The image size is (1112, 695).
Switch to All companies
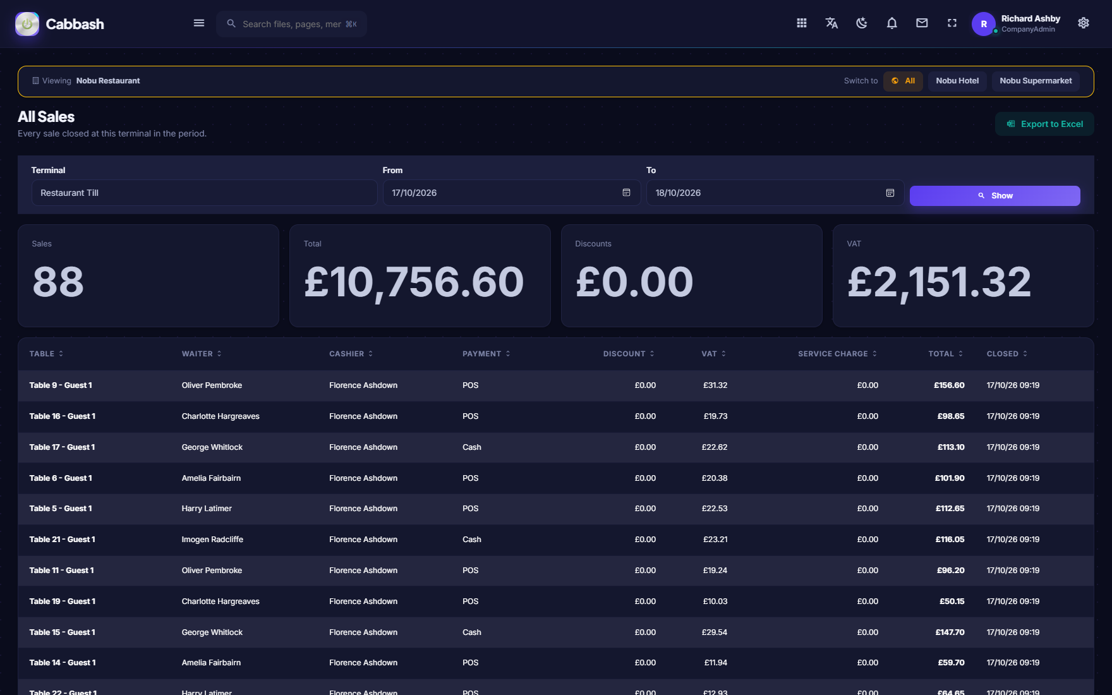pyautogui.click(x=903, y=81)
